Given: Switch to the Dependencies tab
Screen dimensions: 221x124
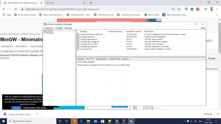Looking at the screenshot, I should pos(102,59).
